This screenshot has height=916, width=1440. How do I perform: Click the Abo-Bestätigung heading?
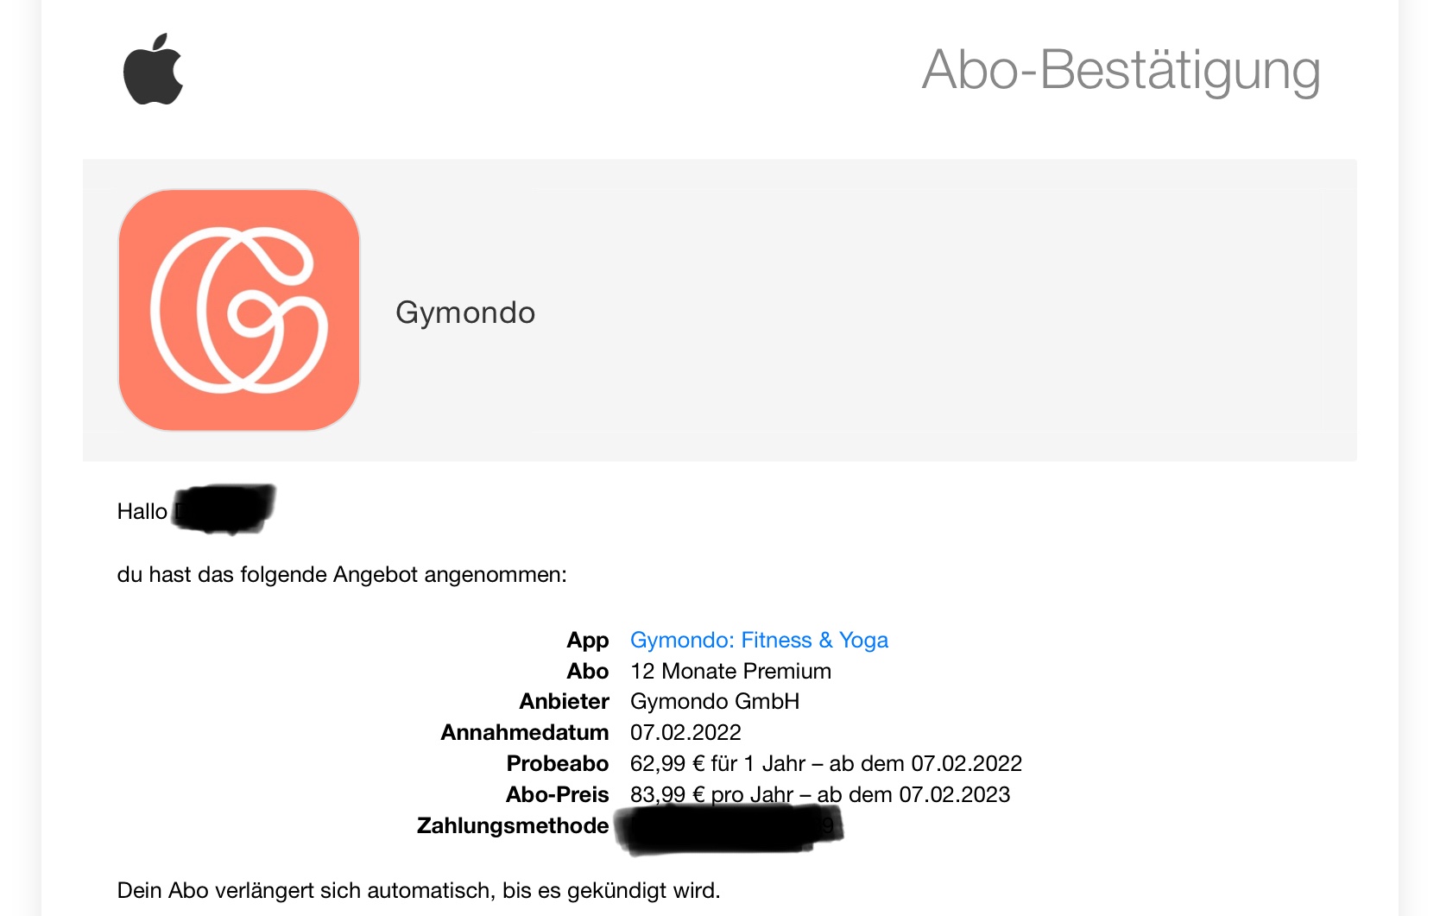click(1121, 69)
